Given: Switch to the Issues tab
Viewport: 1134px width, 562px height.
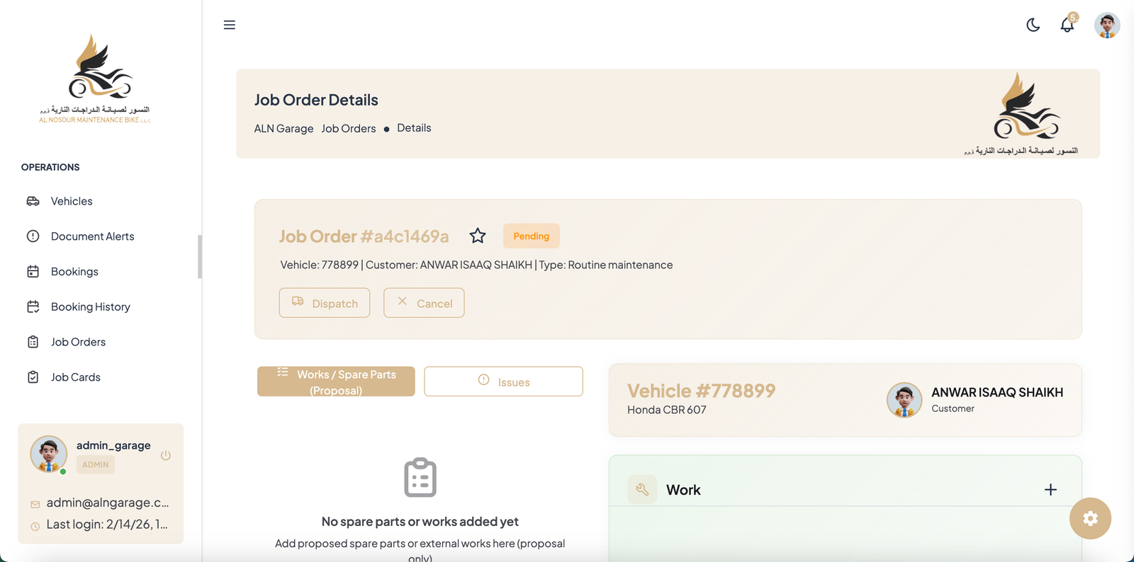Looking at the screenshot, I should coord(503,382).
